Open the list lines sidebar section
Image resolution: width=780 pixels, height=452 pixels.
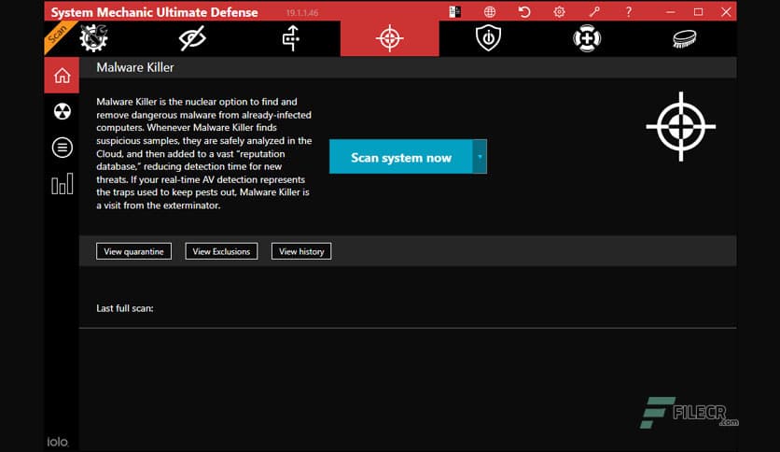63,148
